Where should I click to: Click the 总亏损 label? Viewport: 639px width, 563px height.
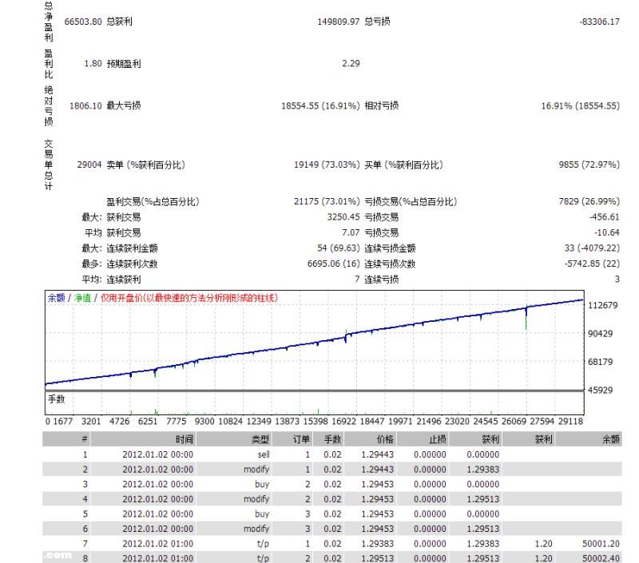point(377,22)
